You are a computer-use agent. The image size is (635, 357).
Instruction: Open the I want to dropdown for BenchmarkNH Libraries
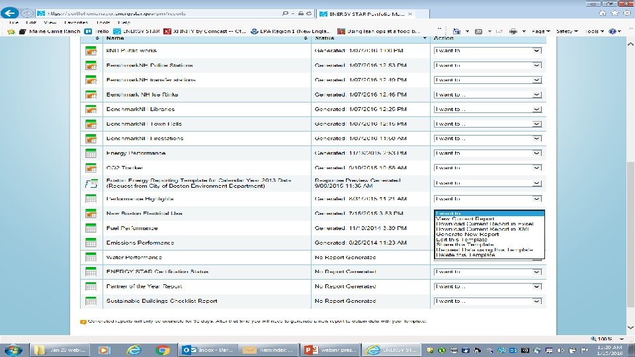(x=487, y=109)
